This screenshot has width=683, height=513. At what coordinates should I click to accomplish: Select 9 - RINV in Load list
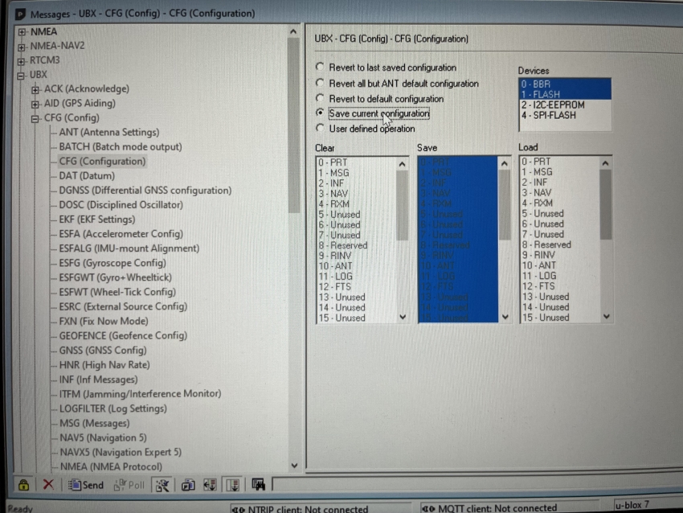(x=560, y=255)
